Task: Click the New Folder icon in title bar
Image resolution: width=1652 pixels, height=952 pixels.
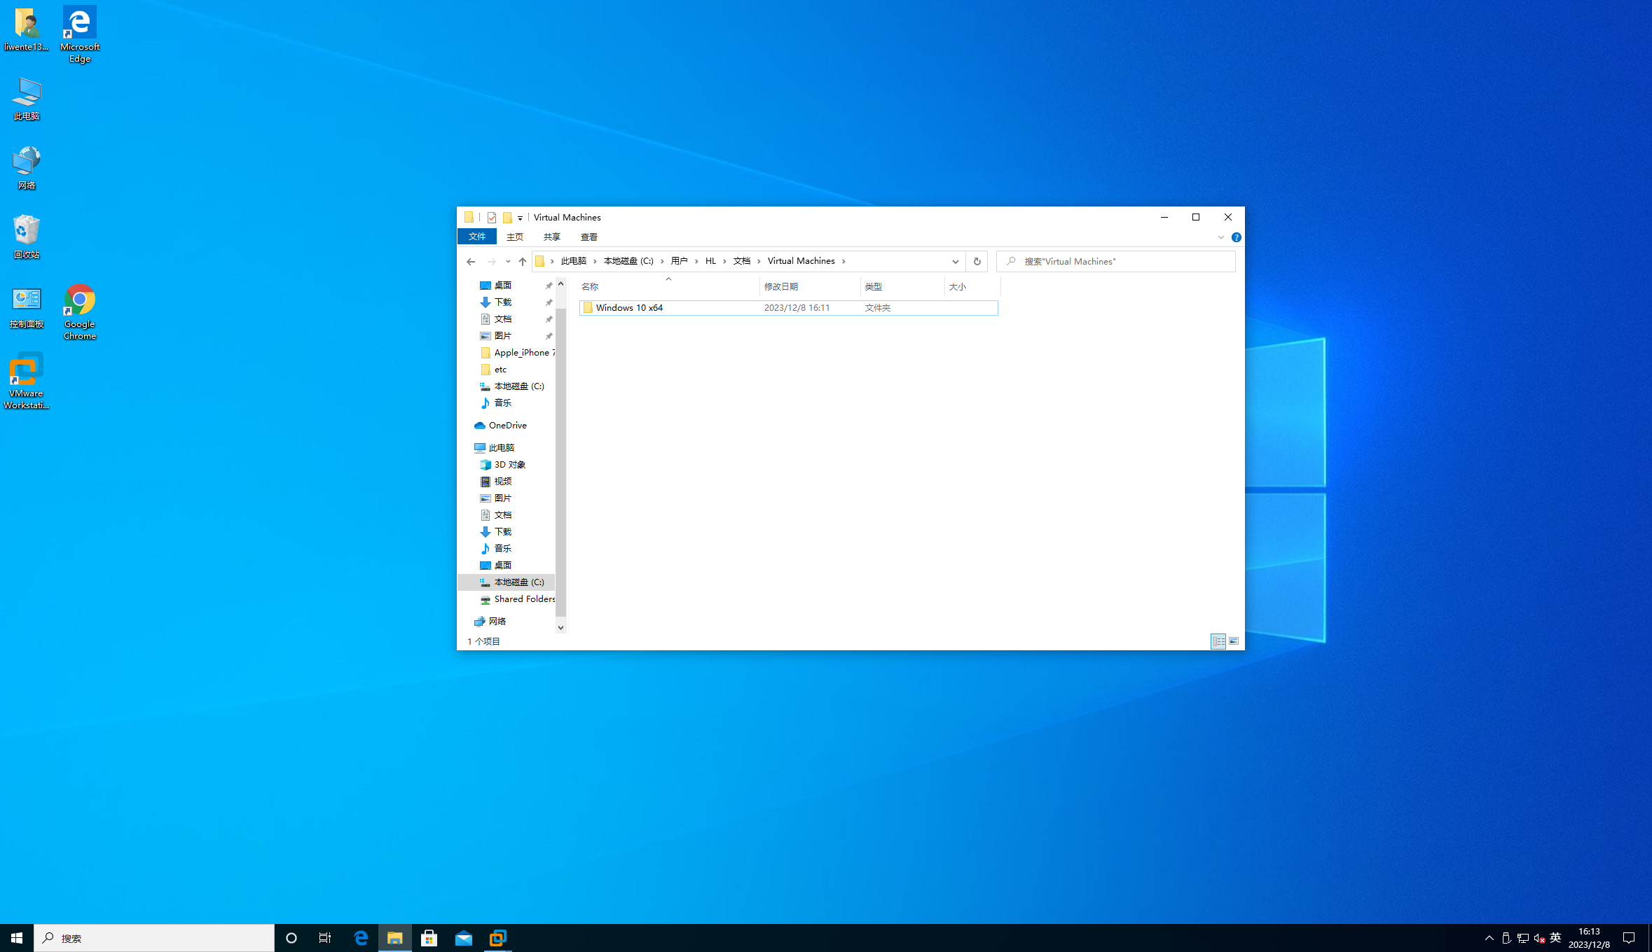Action: [507, 218]
